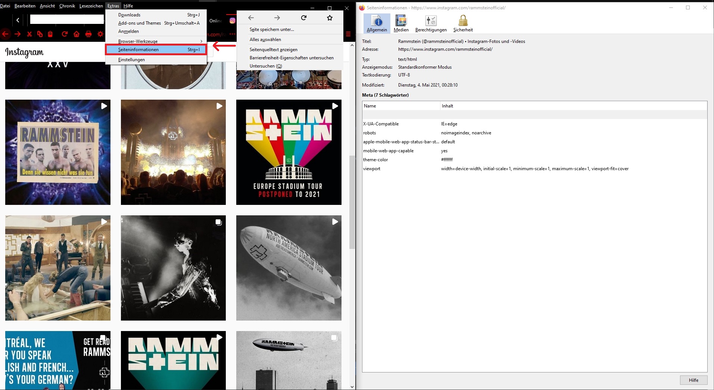
Task: Click the white tab-scroll left chevron
Action: tap(18, 20)
